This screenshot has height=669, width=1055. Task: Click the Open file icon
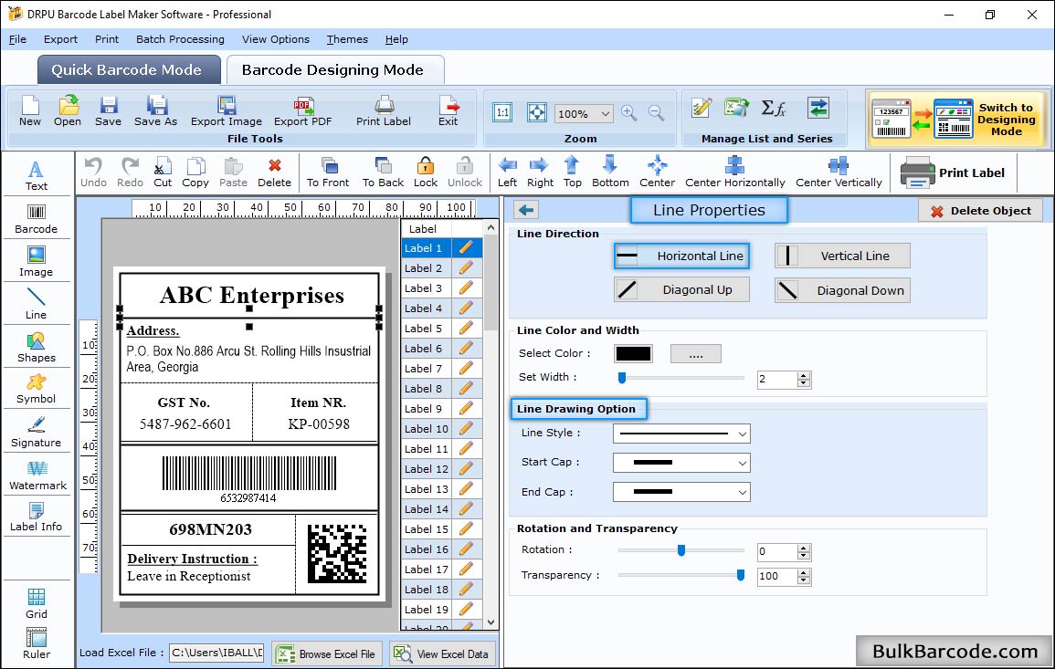click(x=68, y=111)
